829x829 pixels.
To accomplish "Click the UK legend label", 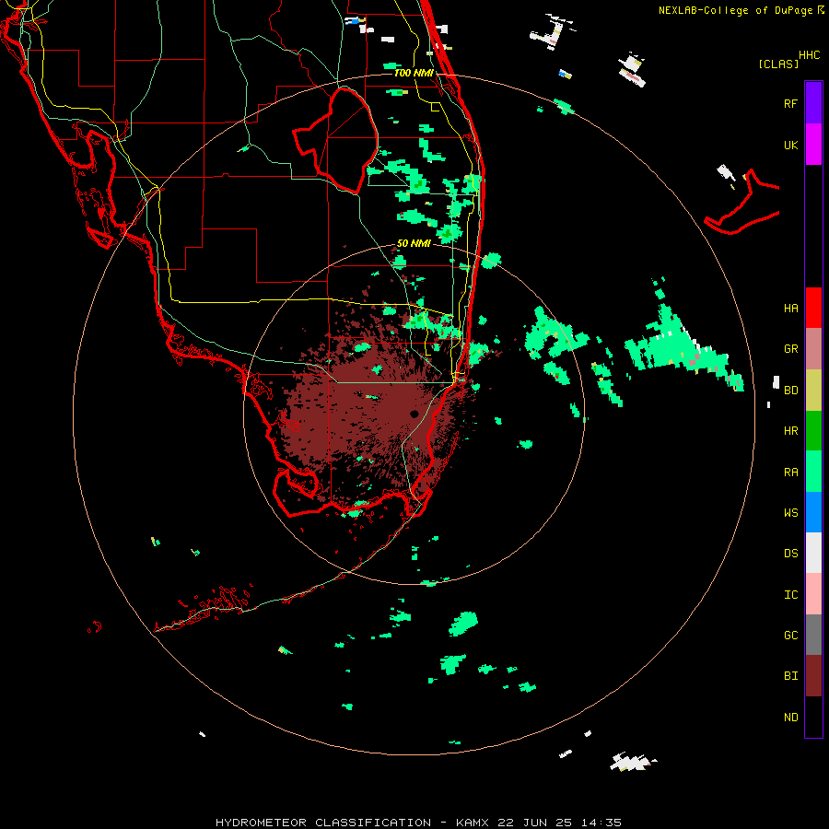I will pyautogui.click(x=791, y=145).
